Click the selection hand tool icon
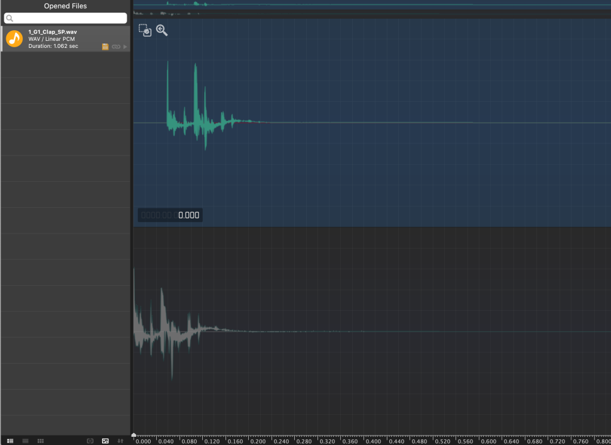 [x=145, y=30]
